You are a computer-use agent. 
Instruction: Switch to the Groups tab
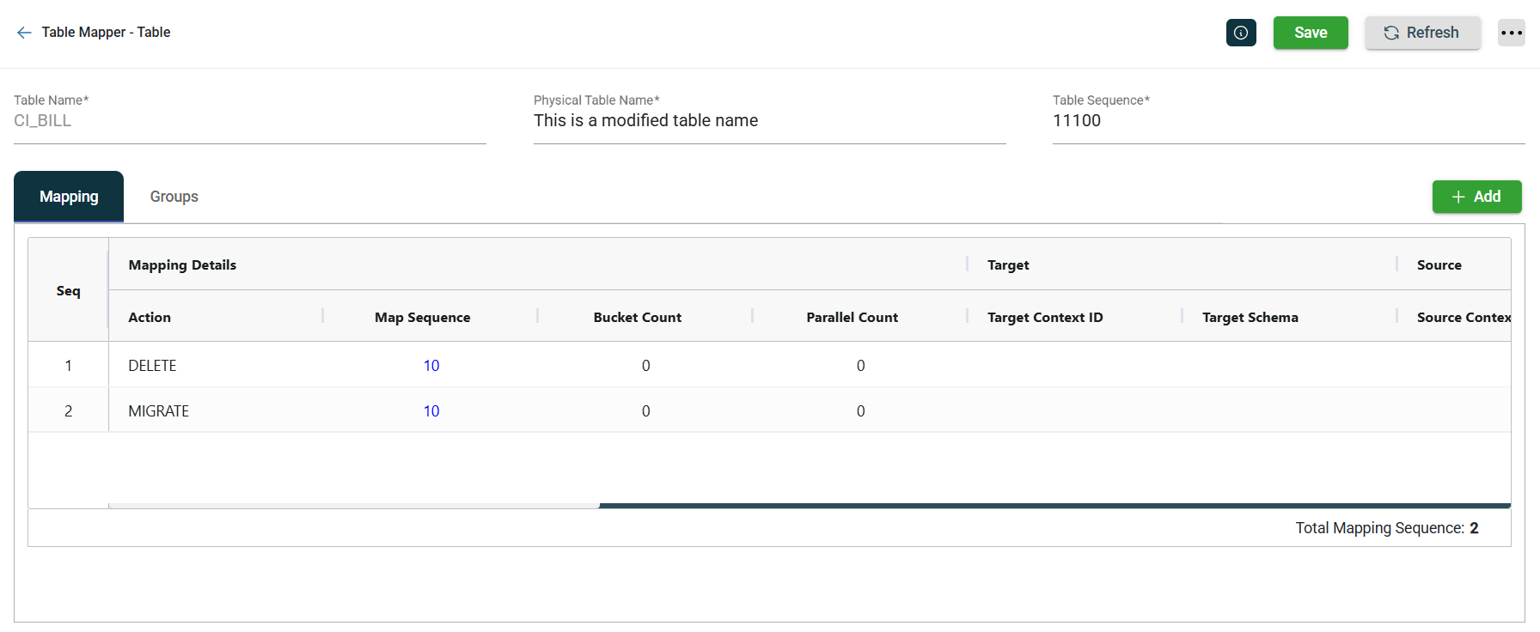pos(174,197)
